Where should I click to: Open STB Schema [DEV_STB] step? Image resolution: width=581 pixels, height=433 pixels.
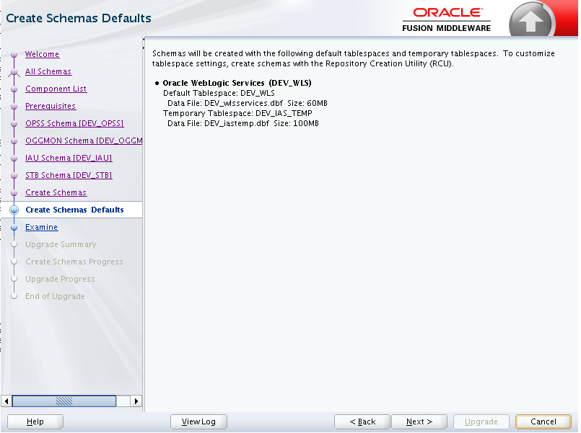69,175
